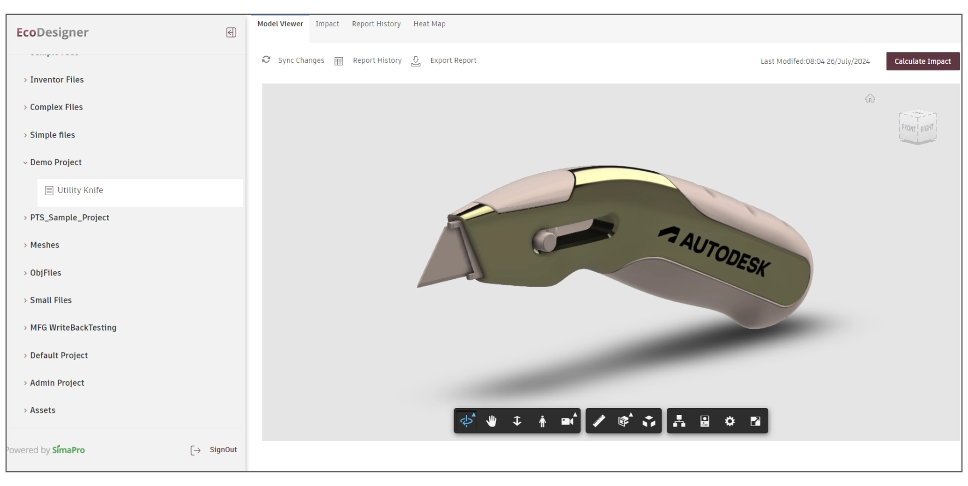Viewport: 968px width, 486px height.
Task: Open the Camera interactions tool
Action: pos(568,421)
